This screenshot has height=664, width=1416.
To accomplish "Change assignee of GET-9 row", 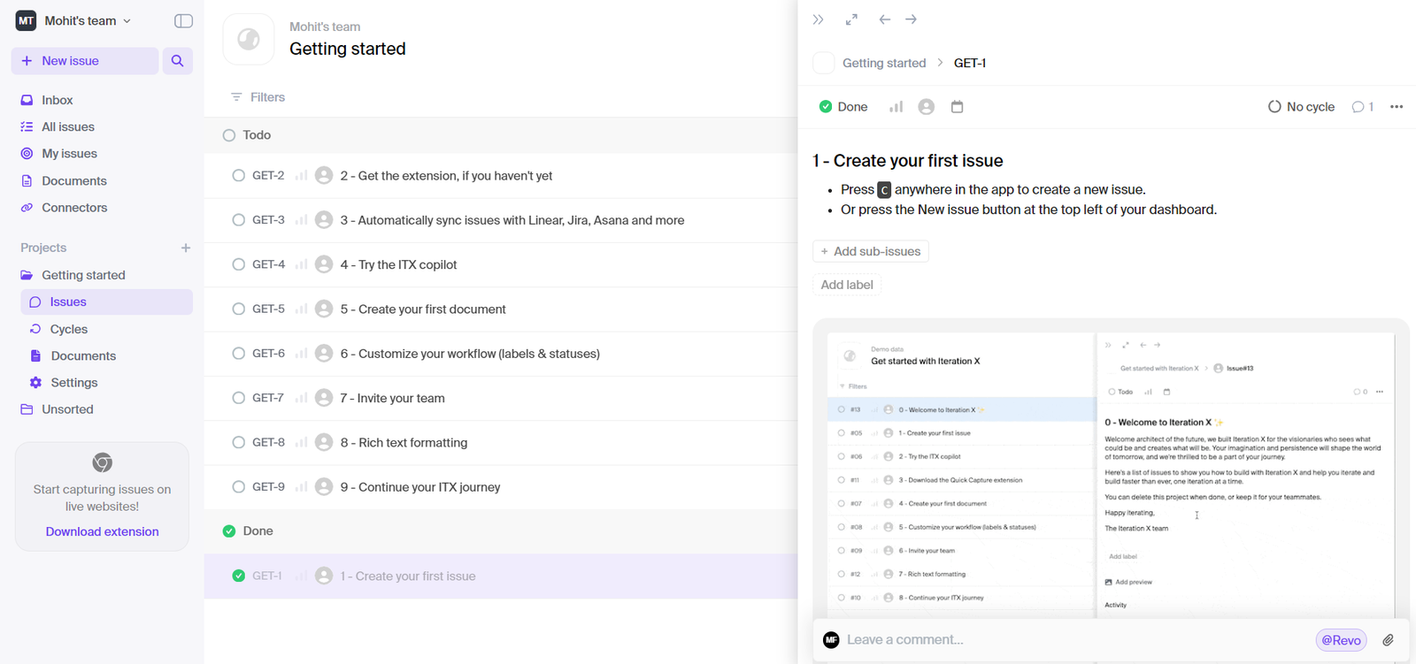I will click(x=324, y=487).
